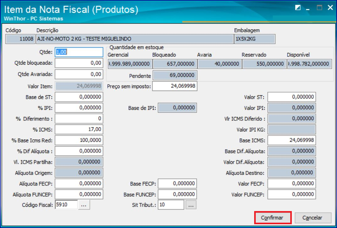
Task: Edit the Base de ST field
Action: coord(79,97)
